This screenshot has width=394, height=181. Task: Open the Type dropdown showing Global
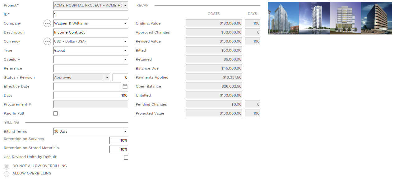(x=125, y=50)
